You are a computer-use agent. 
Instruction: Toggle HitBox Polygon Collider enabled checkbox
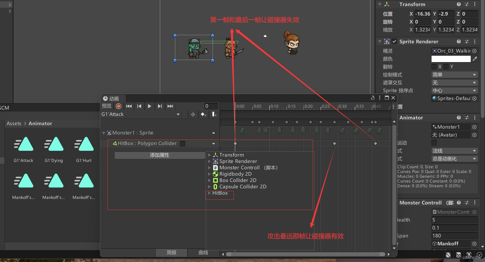pyautogui.click(x=182, y=143)
